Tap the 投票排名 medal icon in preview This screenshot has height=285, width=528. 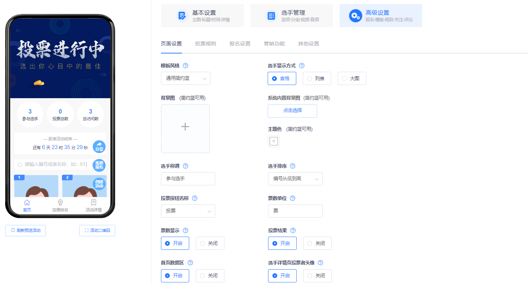pos(60,202)
